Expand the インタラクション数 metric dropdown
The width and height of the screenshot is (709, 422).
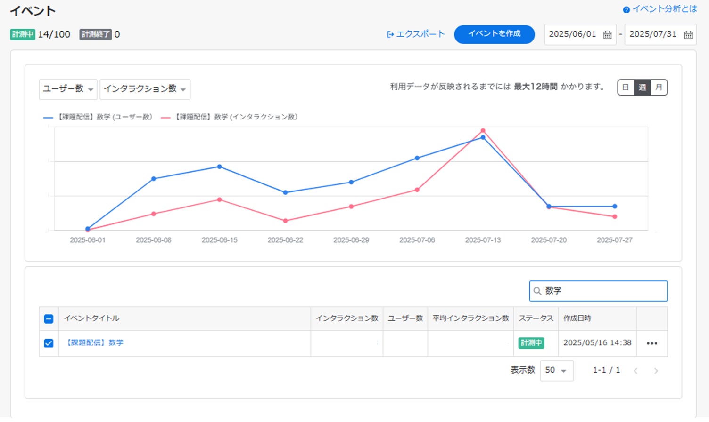pos(145,89)
